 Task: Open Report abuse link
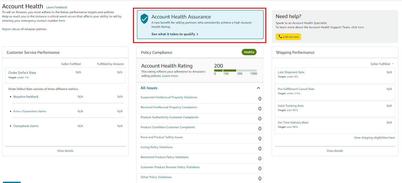pos(11,29)
